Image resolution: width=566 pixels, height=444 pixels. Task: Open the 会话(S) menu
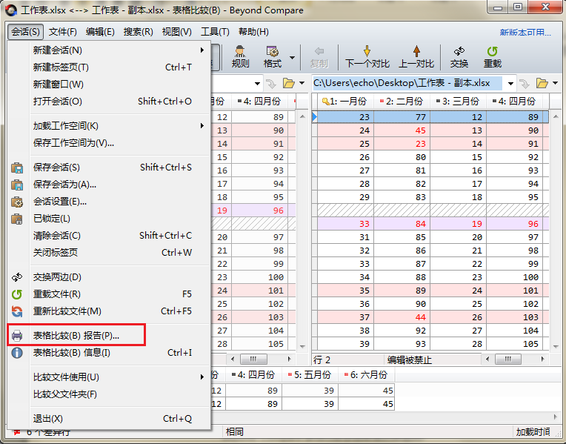tap(25, 32)
